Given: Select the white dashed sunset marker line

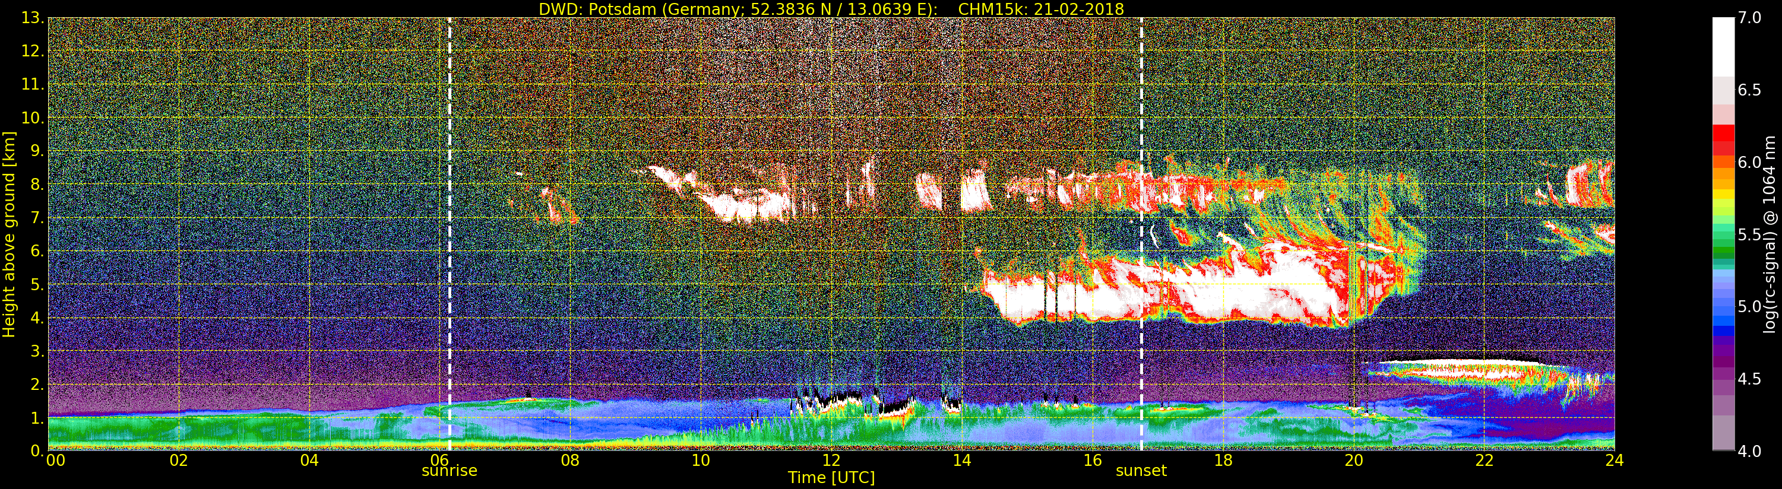Looking at the screenshot, I should click(x=1141, y=234).
